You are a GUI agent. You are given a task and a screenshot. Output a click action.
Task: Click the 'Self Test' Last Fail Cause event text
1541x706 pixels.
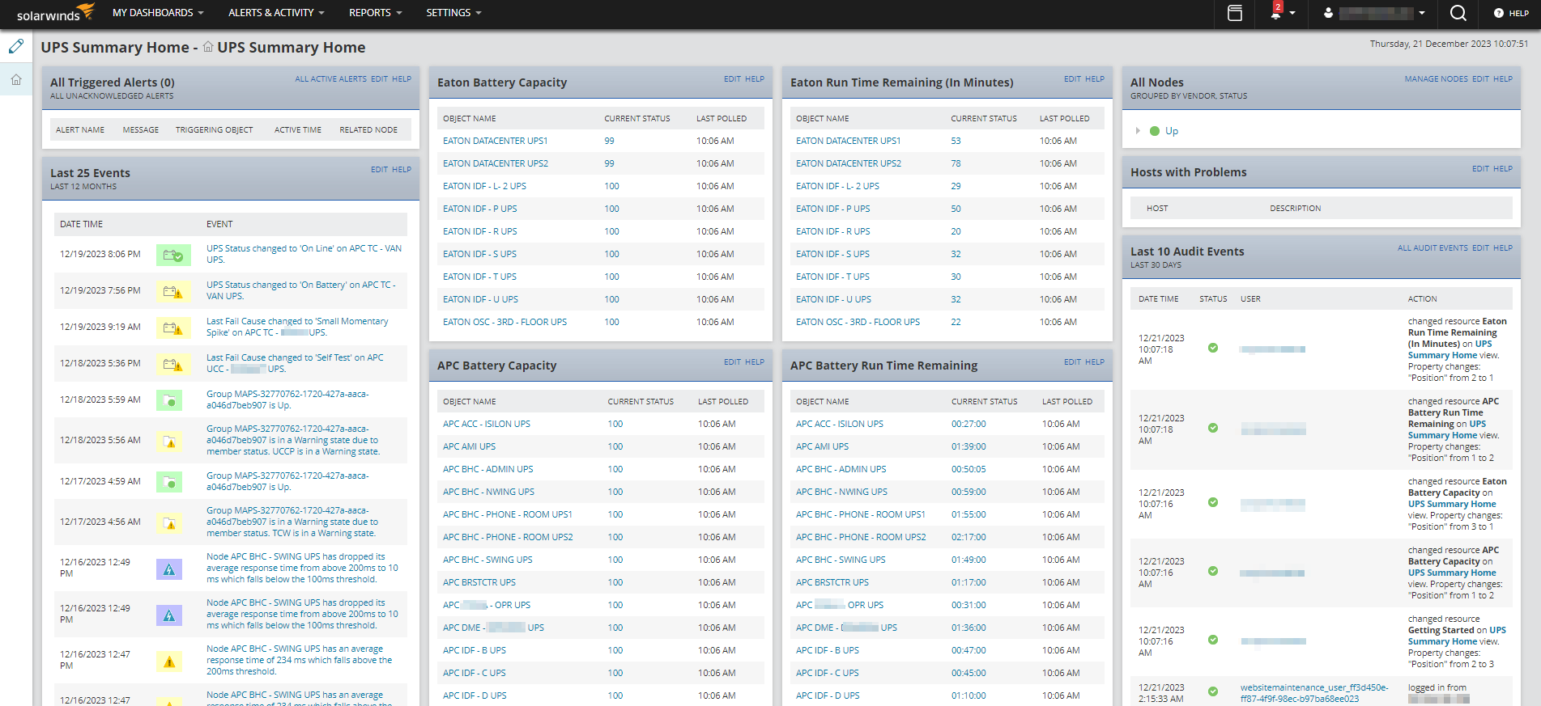point(295,363)
